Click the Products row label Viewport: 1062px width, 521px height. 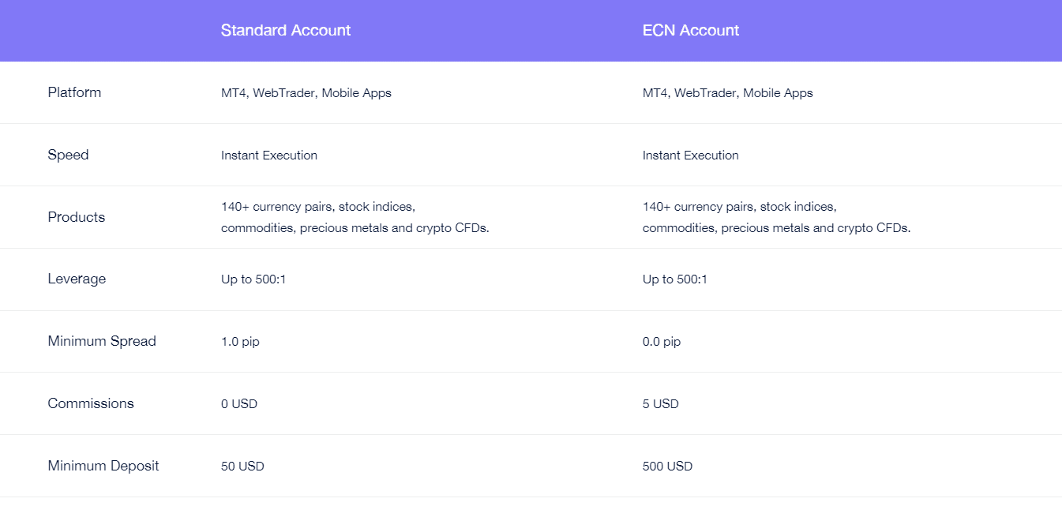coord(76,217)
